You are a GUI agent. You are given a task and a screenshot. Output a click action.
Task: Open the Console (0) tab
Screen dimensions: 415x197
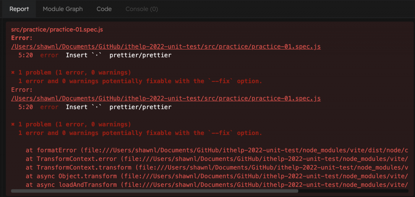tap(141, 9)
